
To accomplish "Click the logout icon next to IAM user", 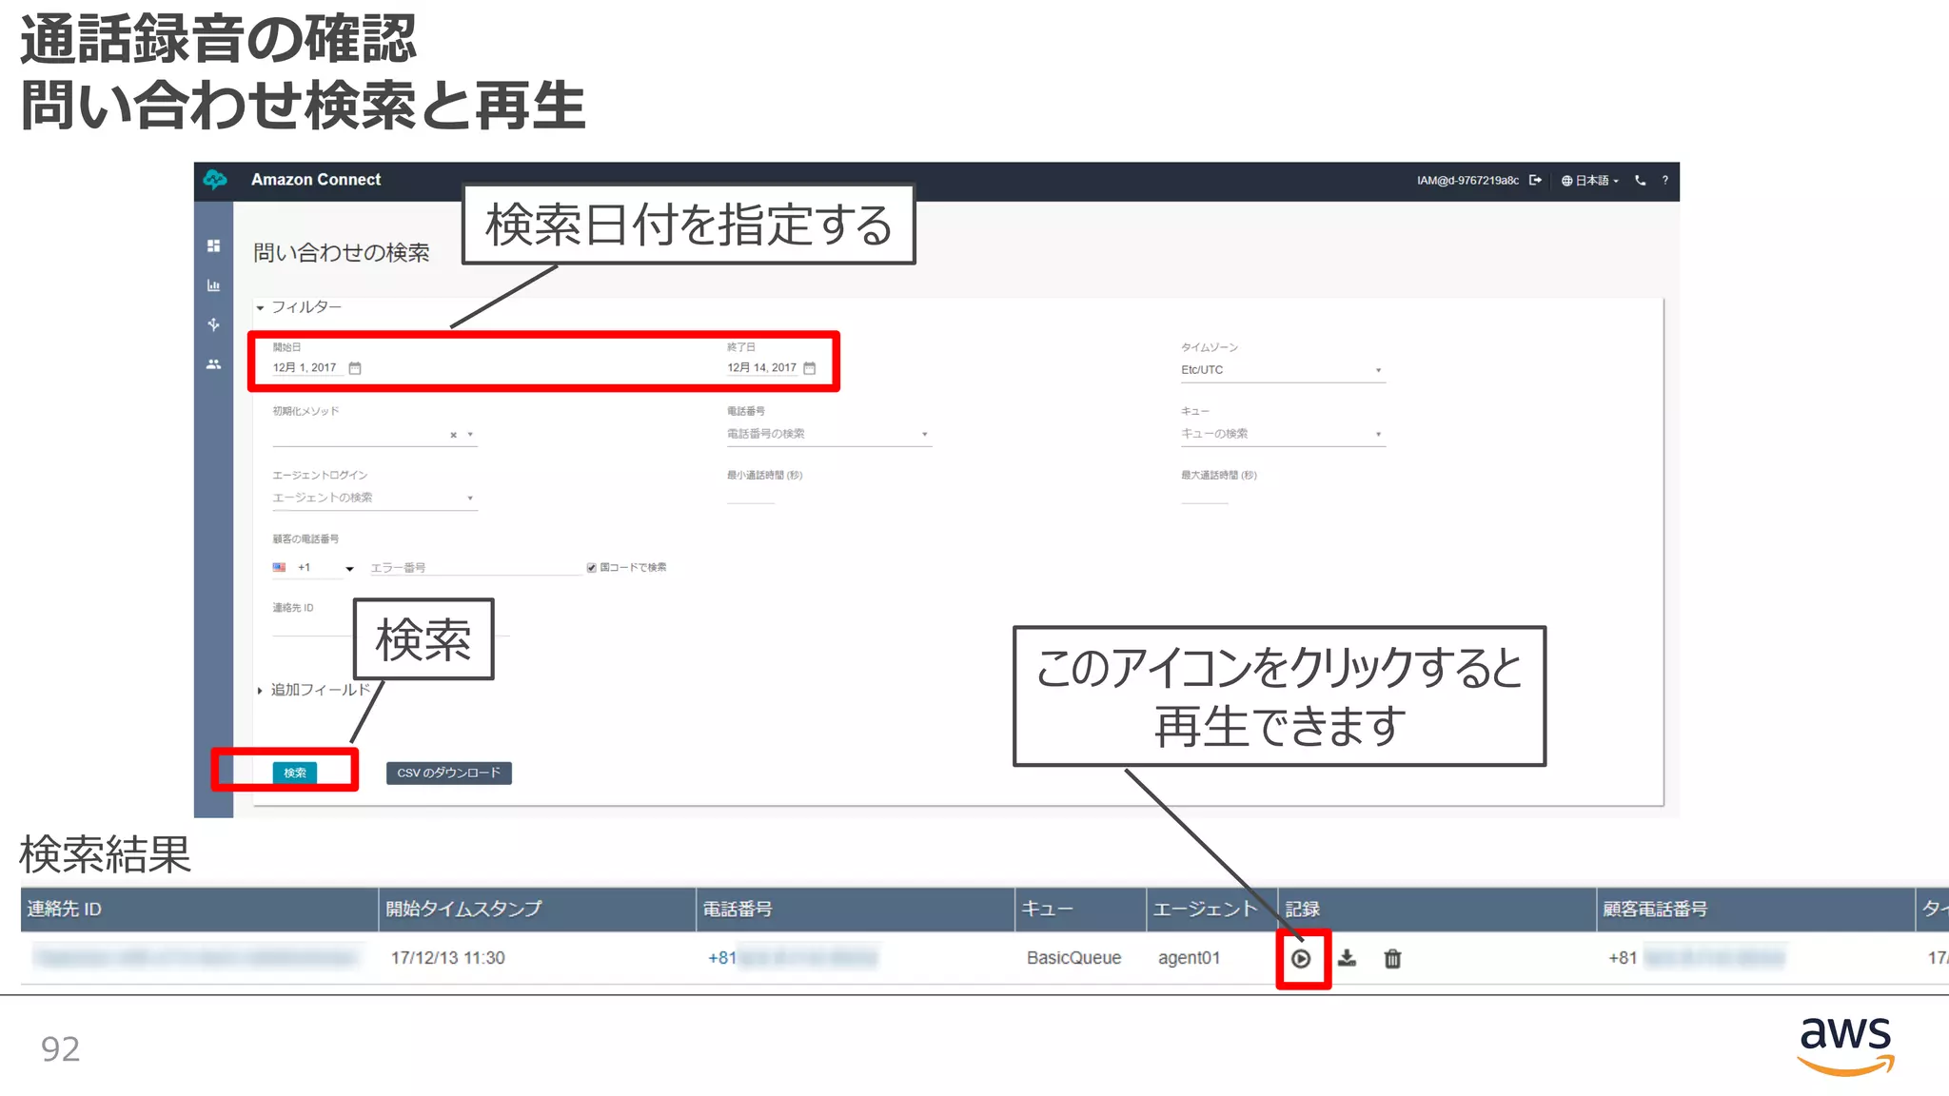I will pyautogui.click(x=1535, y=180).
